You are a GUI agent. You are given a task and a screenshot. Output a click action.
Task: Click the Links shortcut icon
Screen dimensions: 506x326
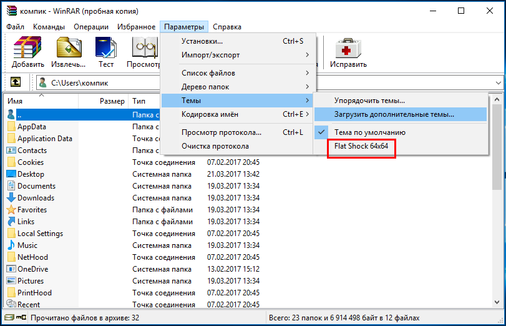(x=11, y=222)
